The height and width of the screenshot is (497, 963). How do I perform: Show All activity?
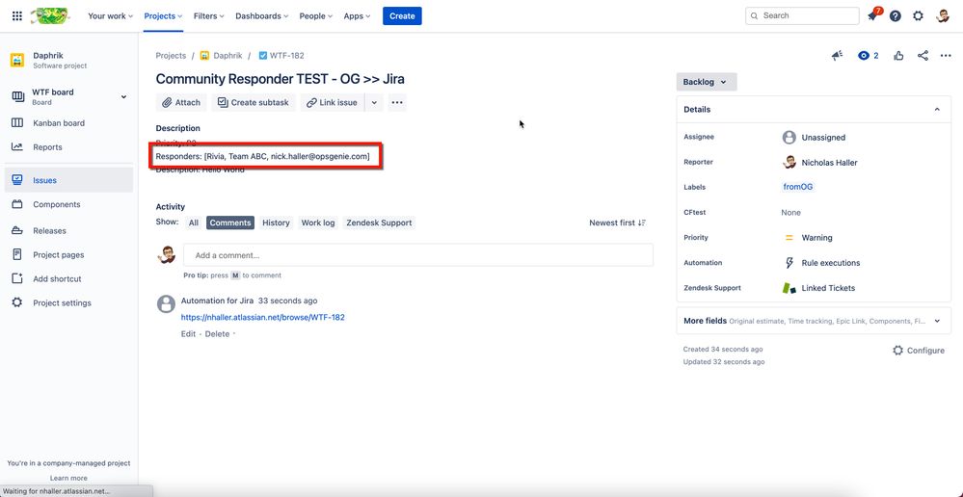tap(194, 222)
